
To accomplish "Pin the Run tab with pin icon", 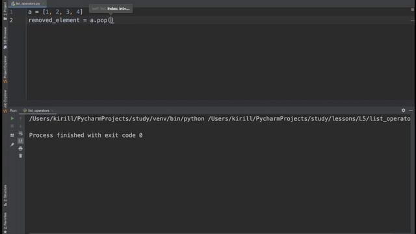I will click(12, 144).
